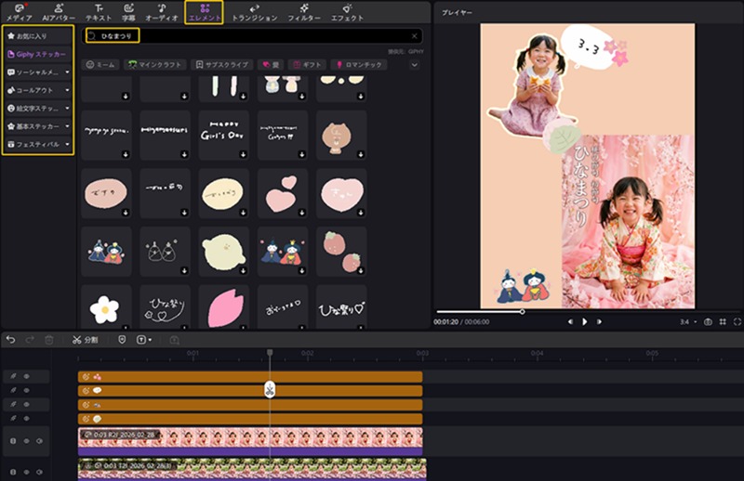744x481 pixels.
Task: Switch to the テキスト tab
Action: pos(99,13)
